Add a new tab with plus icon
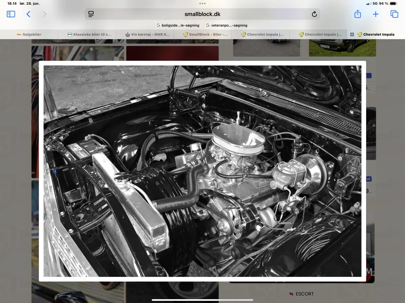 376,14
